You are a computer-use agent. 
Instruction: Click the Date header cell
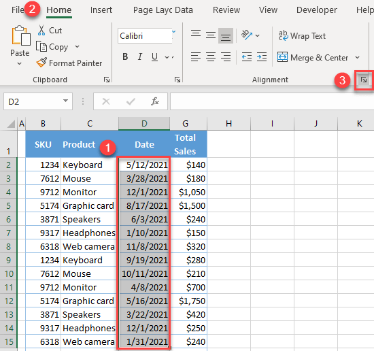[144, 144]
